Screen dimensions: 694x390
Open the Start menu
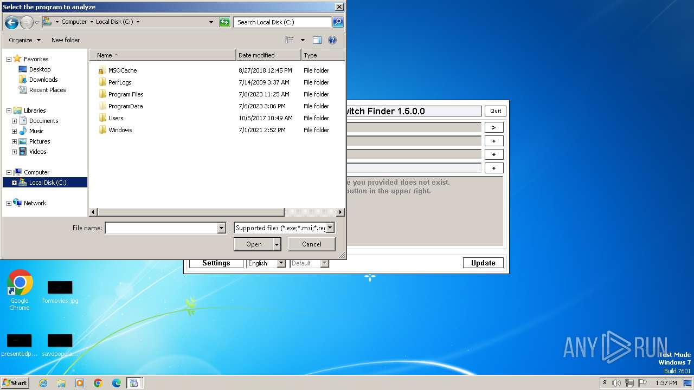[15, 383]
